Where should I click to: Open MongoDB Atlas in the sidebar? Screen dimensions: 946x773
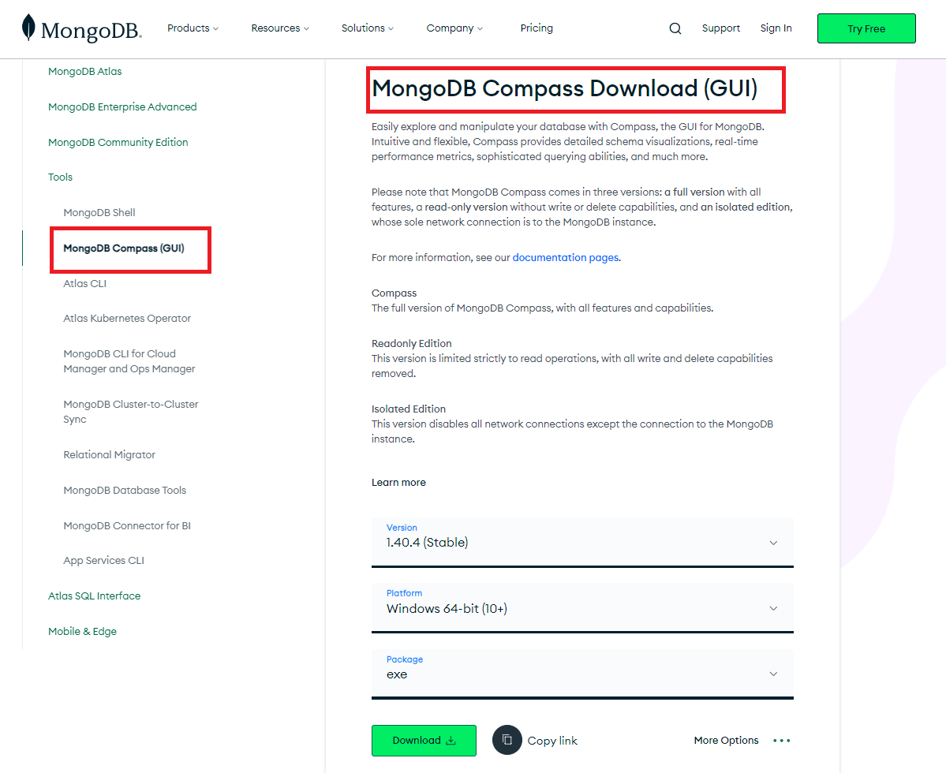(85, 71)
